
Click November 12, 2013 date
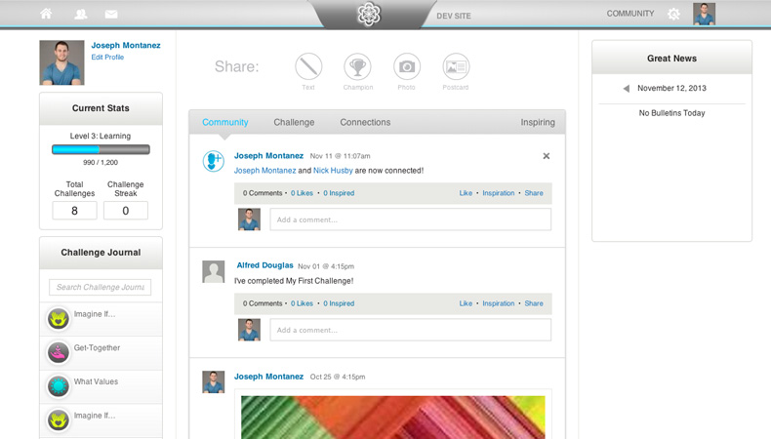671,88
